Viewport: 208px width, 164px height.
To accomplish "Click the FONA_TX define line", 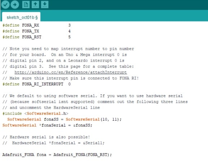I will [36, 31].
